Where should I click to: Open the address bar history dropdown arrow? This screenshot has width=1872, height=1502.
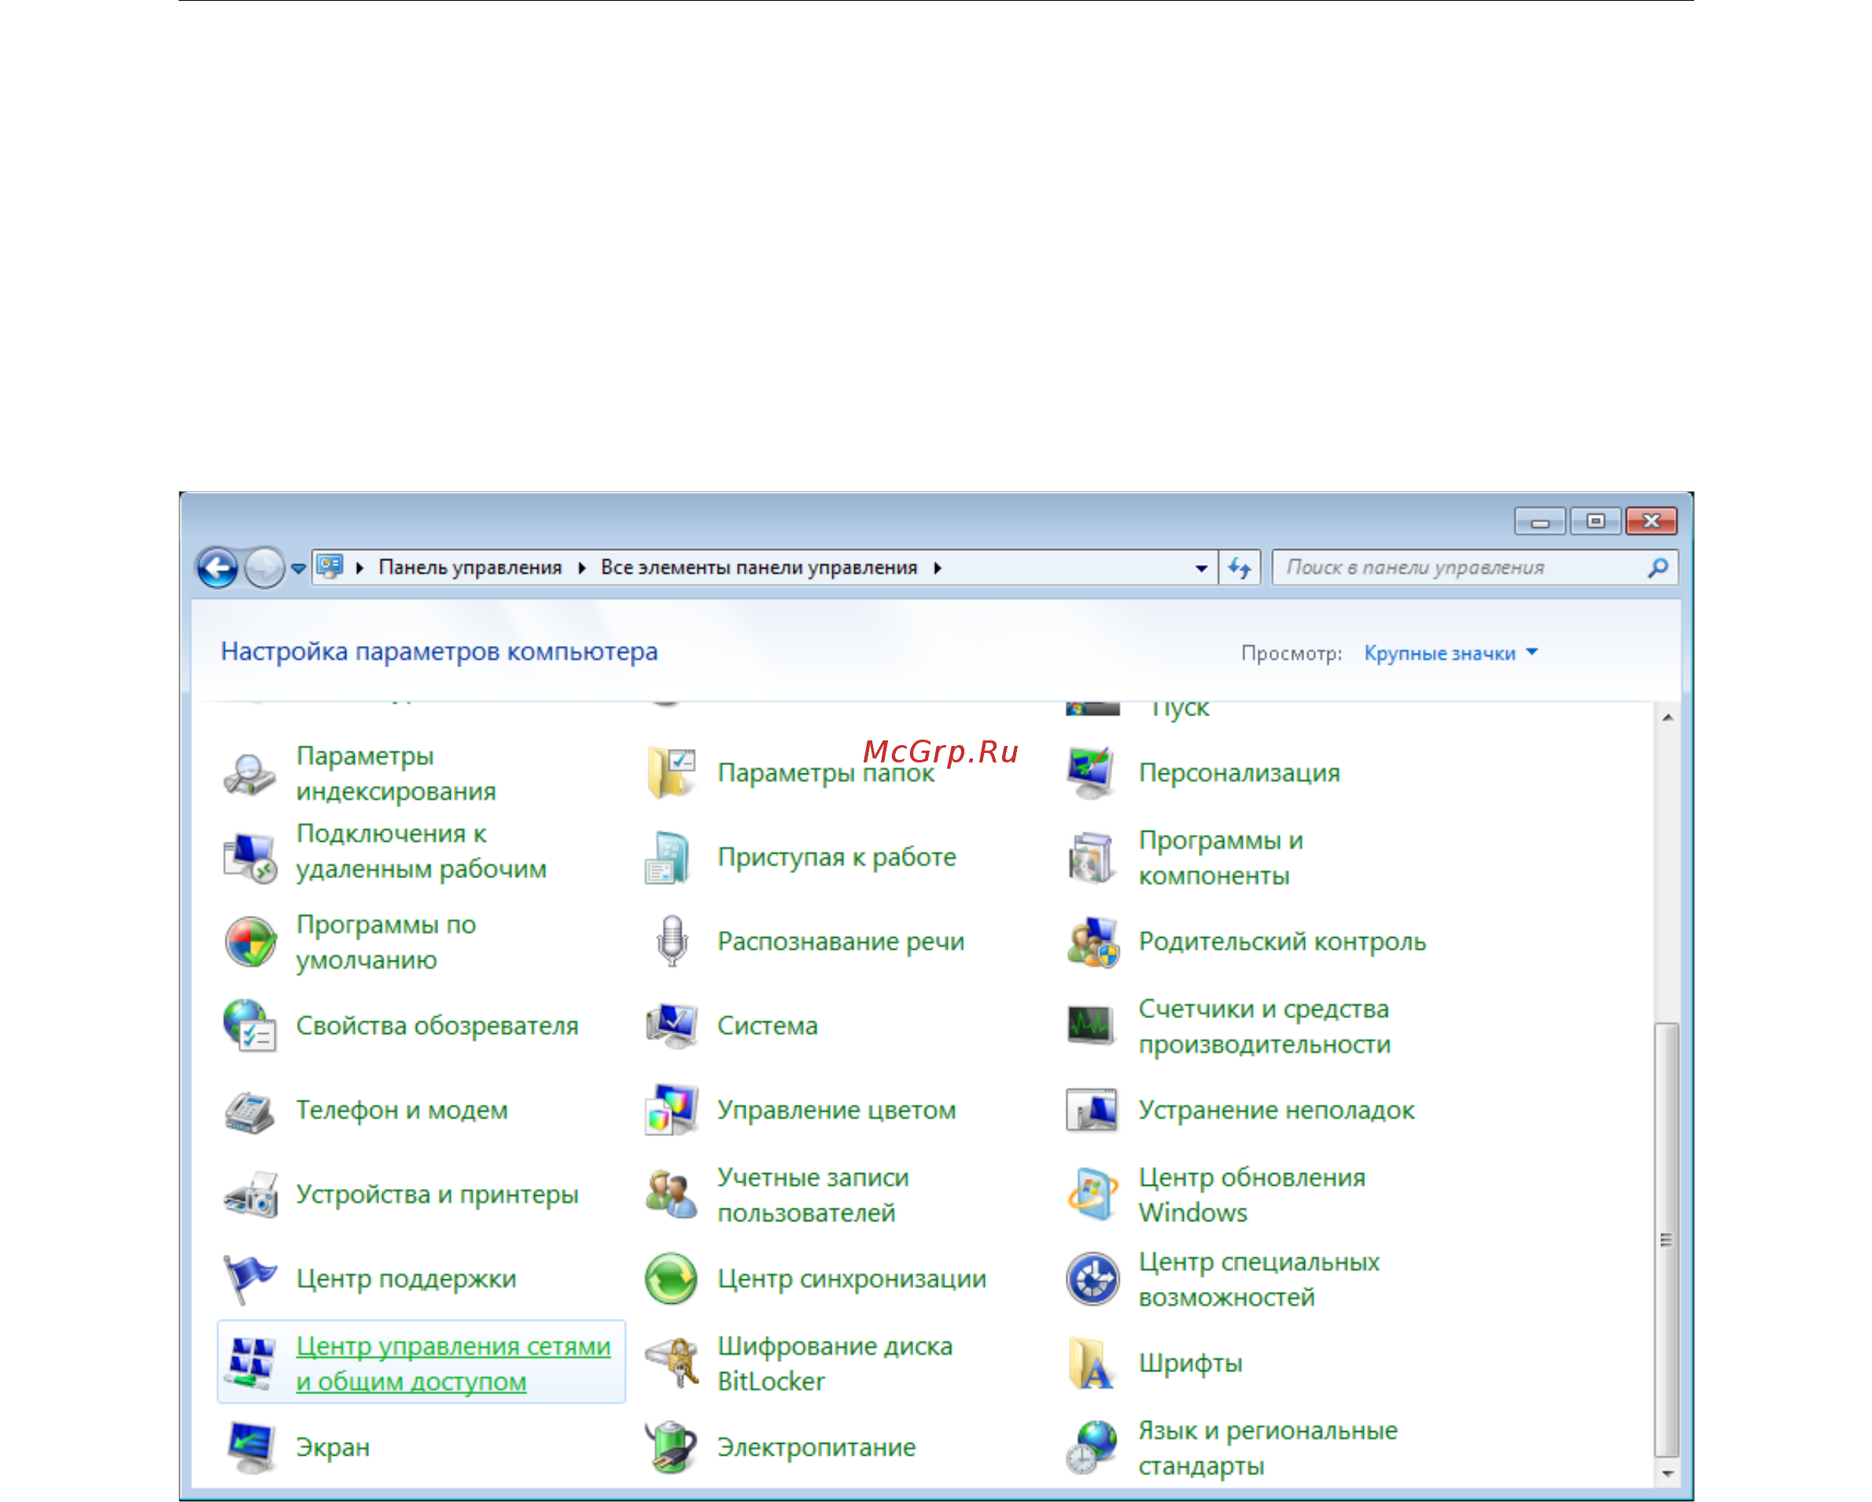click(1201, 568)
